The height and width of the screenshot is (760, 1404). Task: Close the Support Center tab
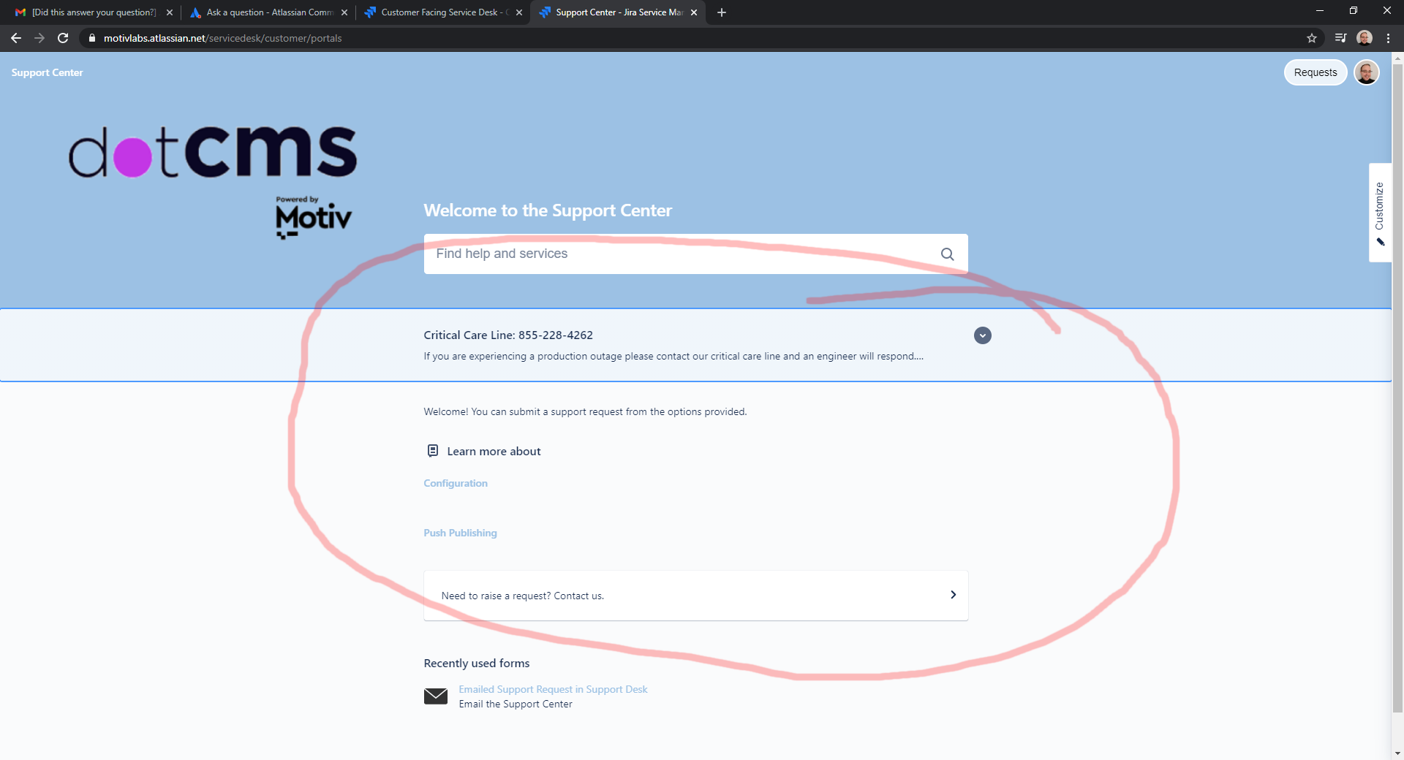pos(694,12)
